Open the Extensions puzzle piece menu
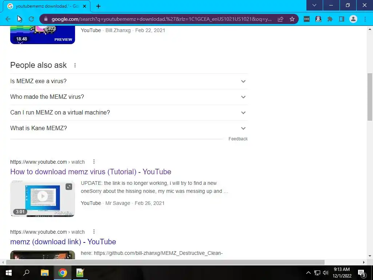This screenshot has width=373, height=280. click(330, 19)
